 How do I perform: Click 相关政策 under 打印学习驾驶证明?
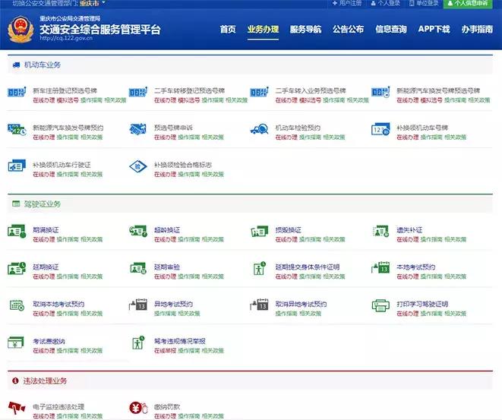(455, 314)
